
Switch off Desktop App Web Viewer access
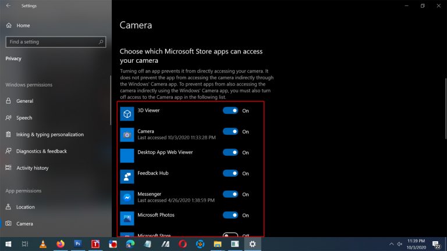click(x=230, y=152)
